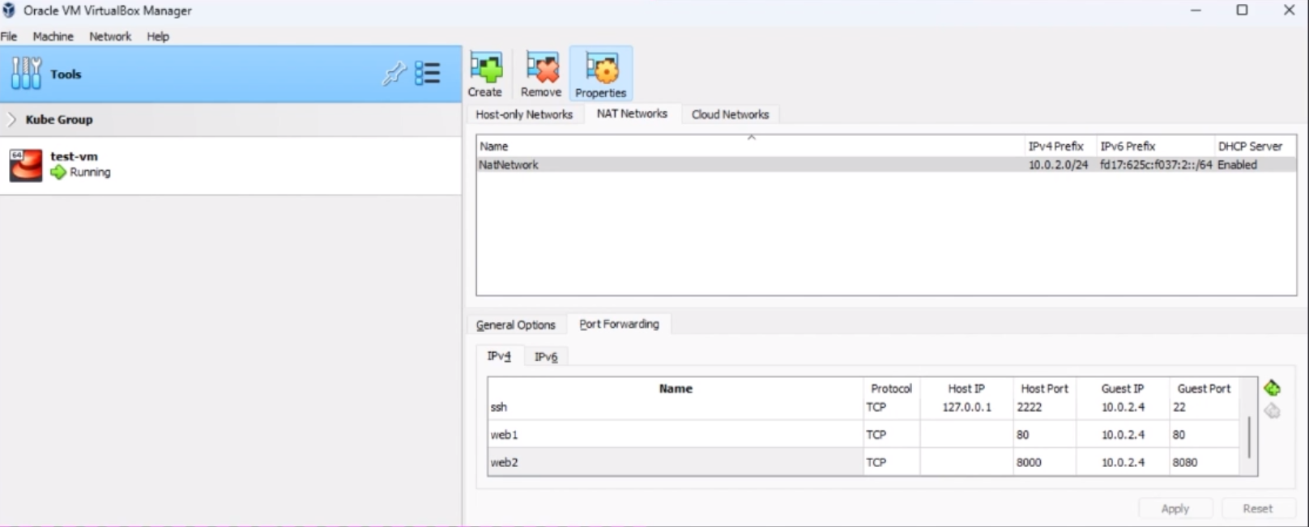Image resolution: width=1309 pixels, height=527 pixels.
Task: Open the Network menu
Action: [x=110, y=36]
